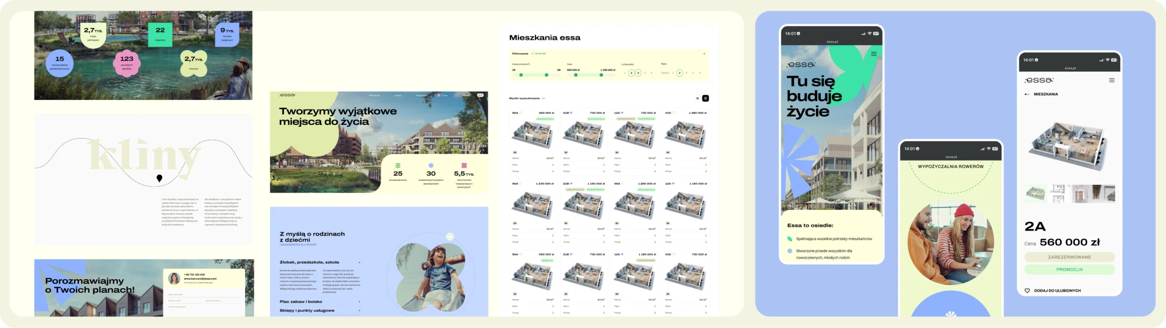Click the phone number +48 732 184 429
Viewport: 1166px width, 328px height.
point(194,275)
